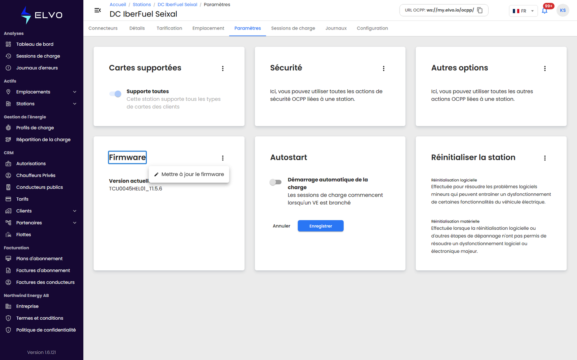Disable the Supporte toutes switch
The height and width of the screenshot is (360, 577).
(115, 94)
